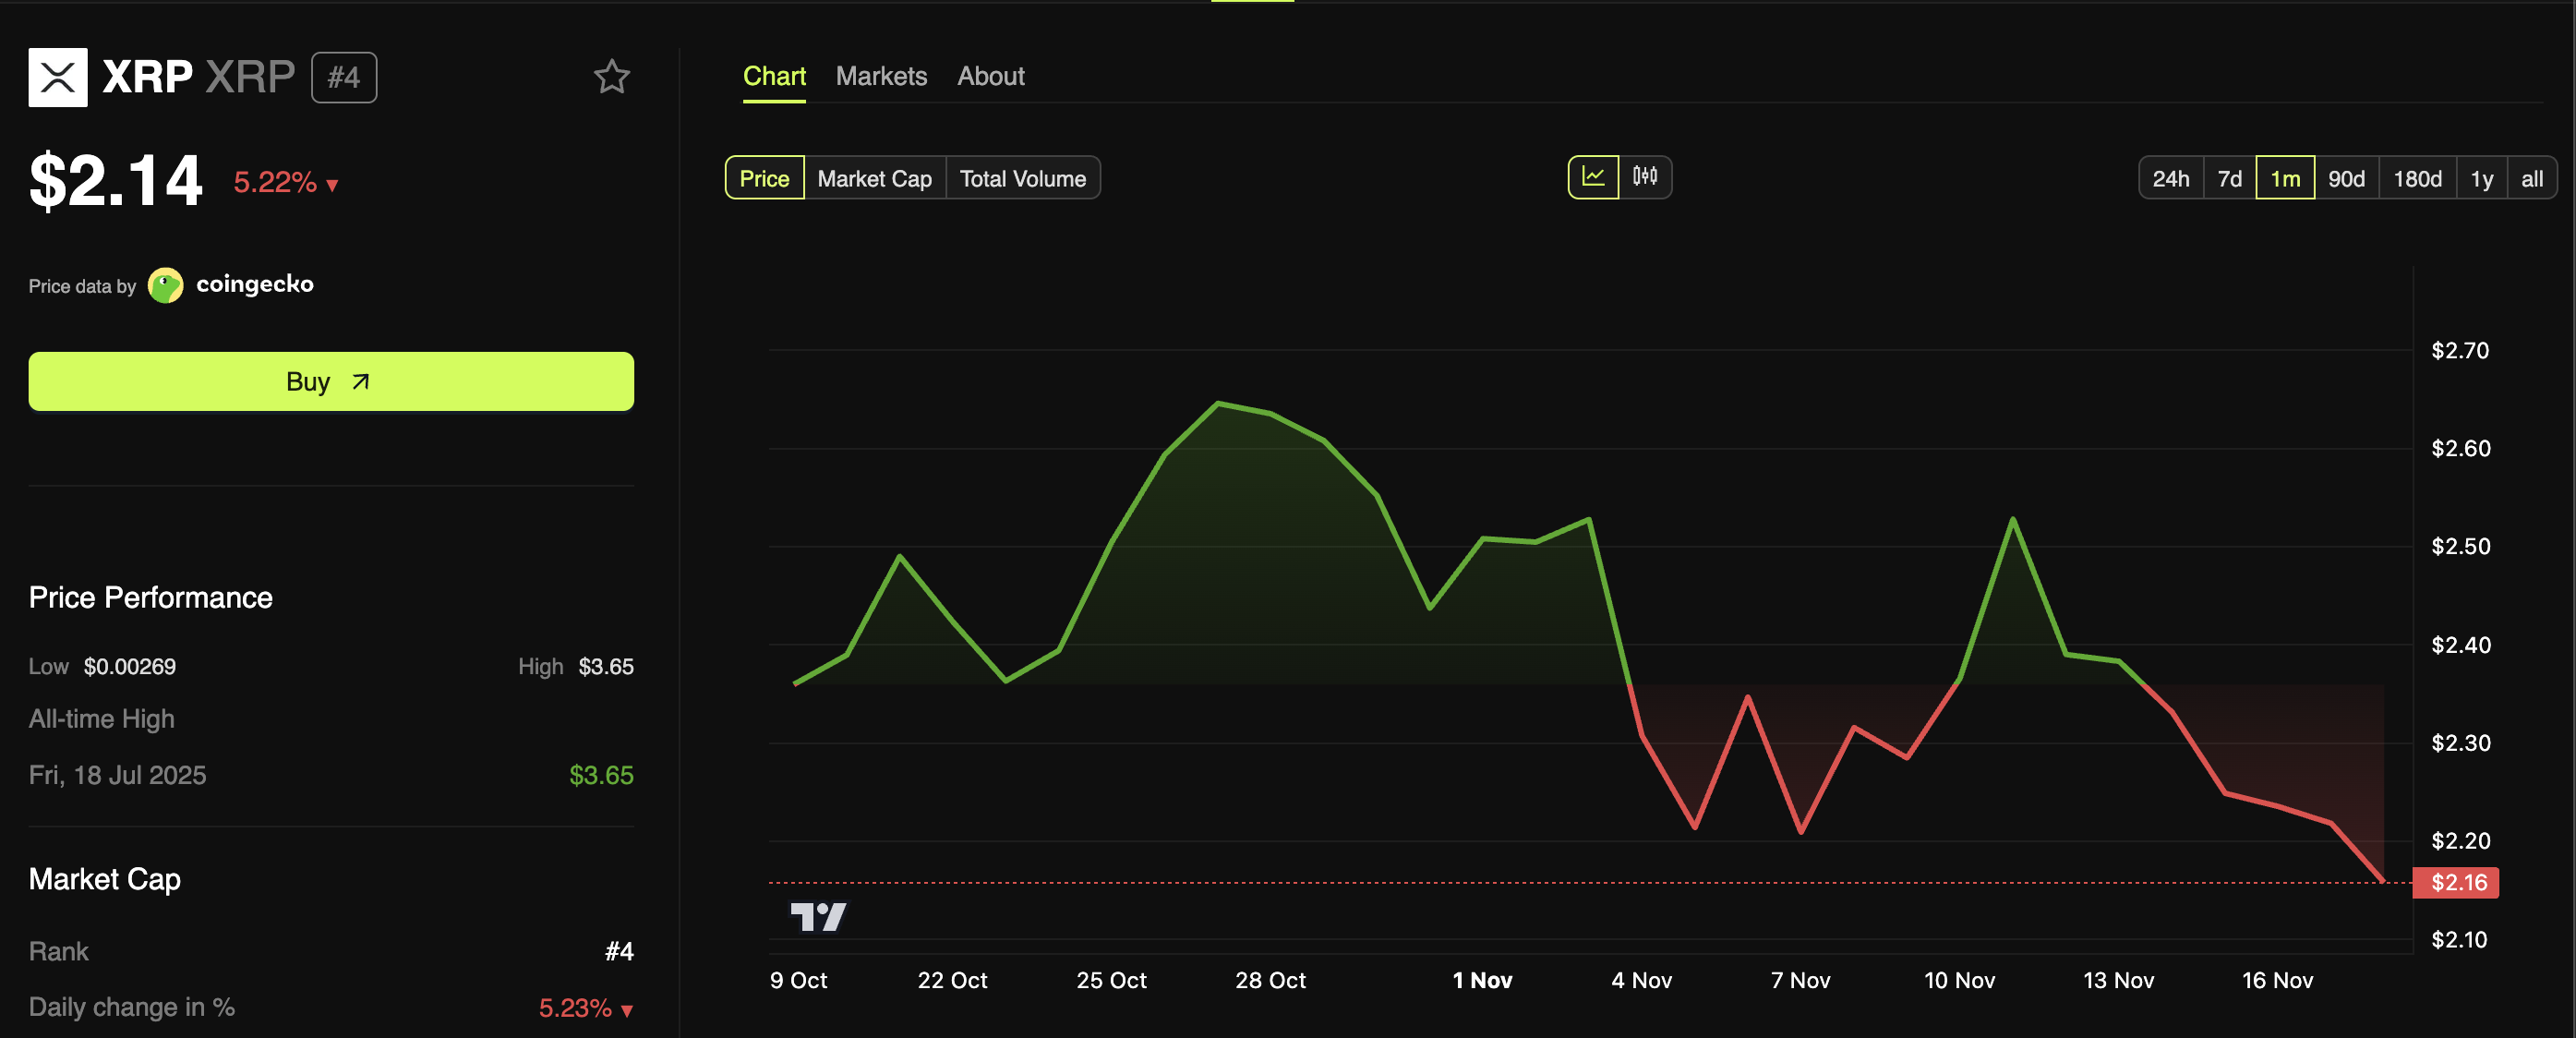Switch to candlestick chart view icon

1645,178
